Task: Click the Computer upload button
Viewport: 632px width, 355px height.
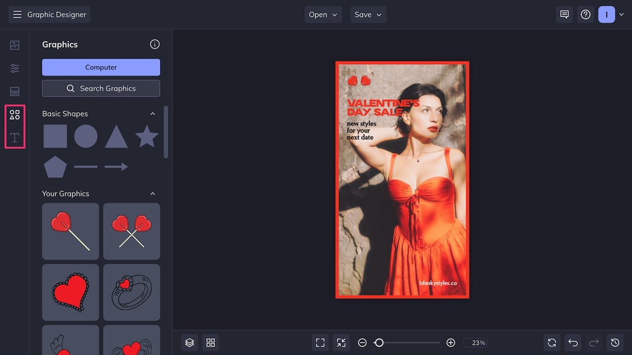Action: point(101,68)
